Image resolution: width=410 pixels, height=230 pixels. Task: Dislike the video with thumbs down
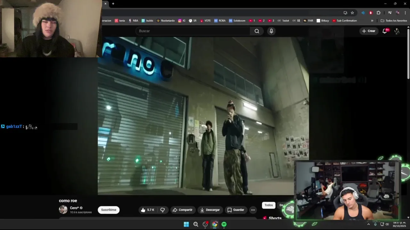[163, 210]
